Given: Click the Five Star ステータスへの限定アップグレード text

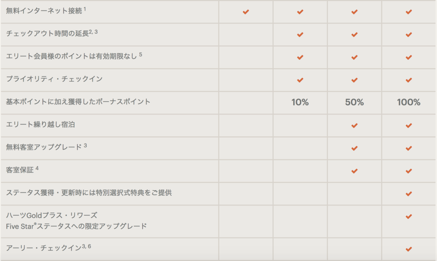Looking at the screenshot, I should coord(76,226).
